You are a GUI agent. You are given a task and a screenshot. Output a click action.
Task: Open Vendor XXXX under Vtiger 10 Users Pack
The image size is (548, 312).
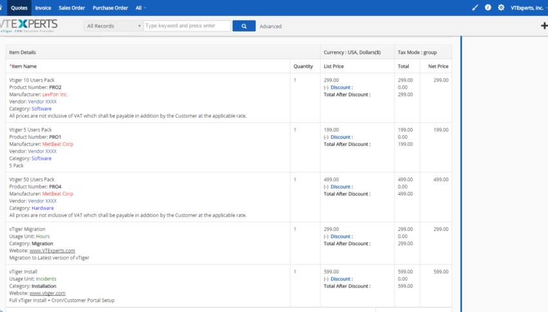pyautogui.click(x=43, y=102)
